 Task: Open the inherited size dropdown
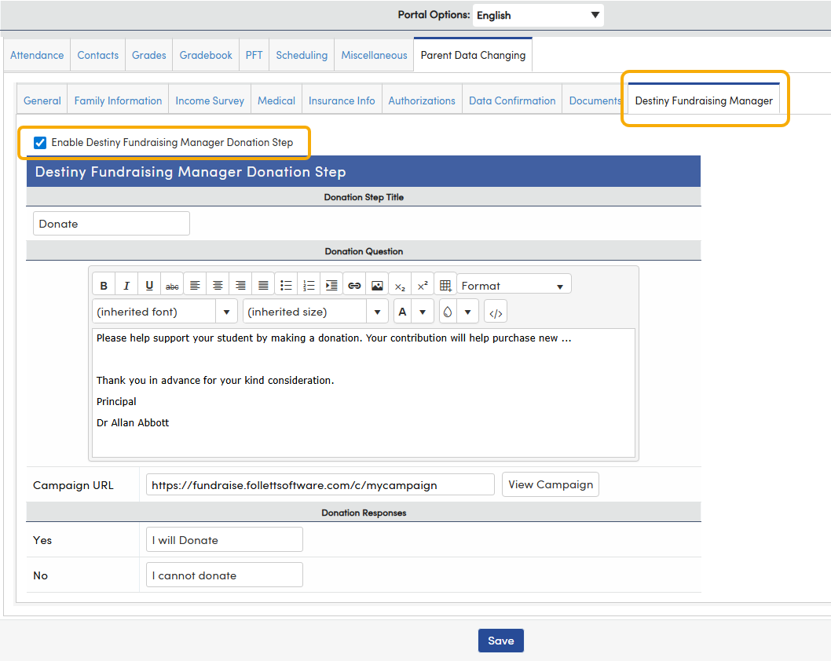pos(377,312)
